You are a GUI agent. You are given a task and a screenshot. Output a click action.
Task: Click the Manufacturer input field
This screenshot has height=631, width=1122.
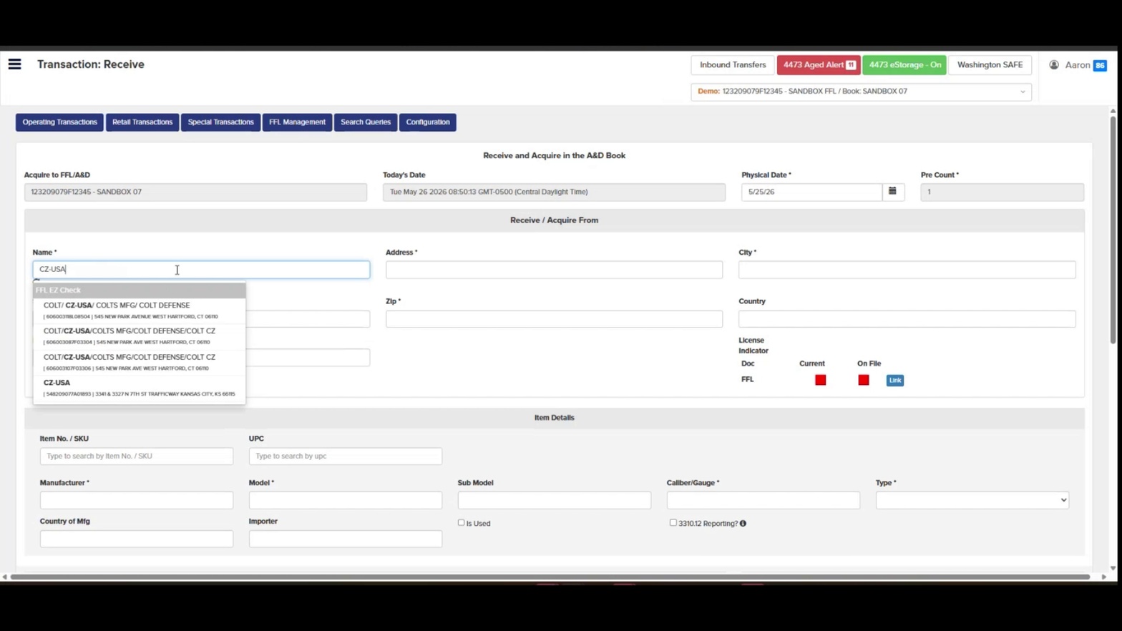(137, 500)
